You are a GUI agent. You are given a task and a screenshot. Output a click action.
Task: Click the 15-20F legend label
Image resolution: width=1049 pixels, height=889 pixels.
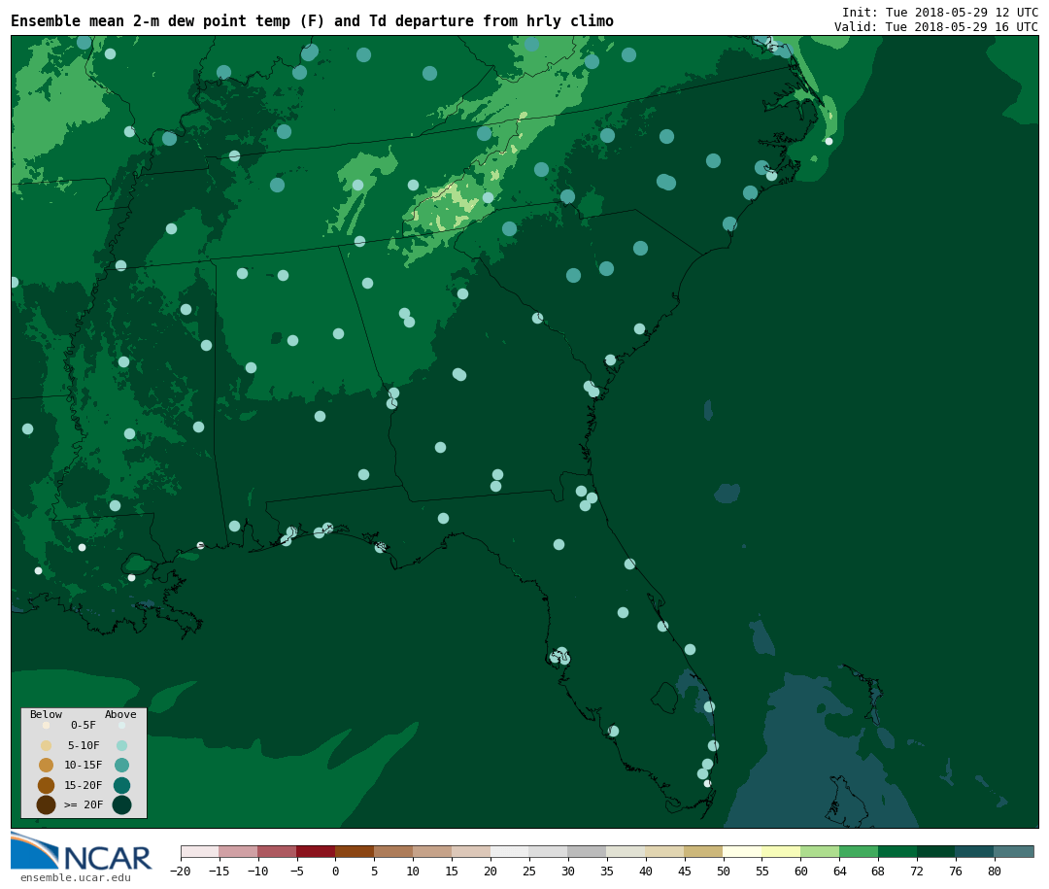click(84, 785)
